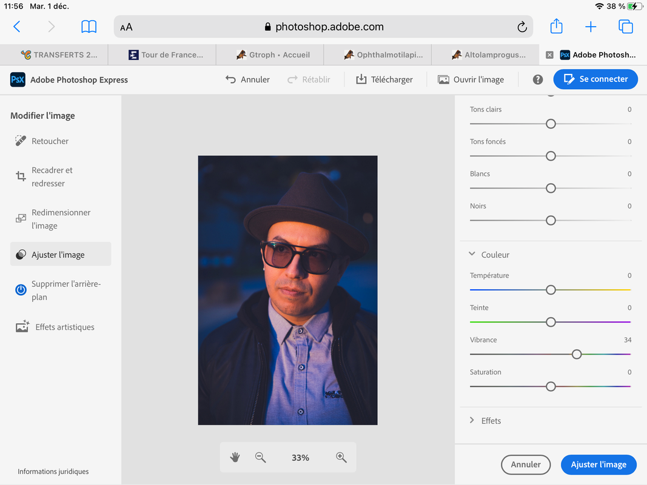The height and width of the screenshot is (485, 647).
Task: Switch to the Tour de France tab
Action: coord(166,55)
